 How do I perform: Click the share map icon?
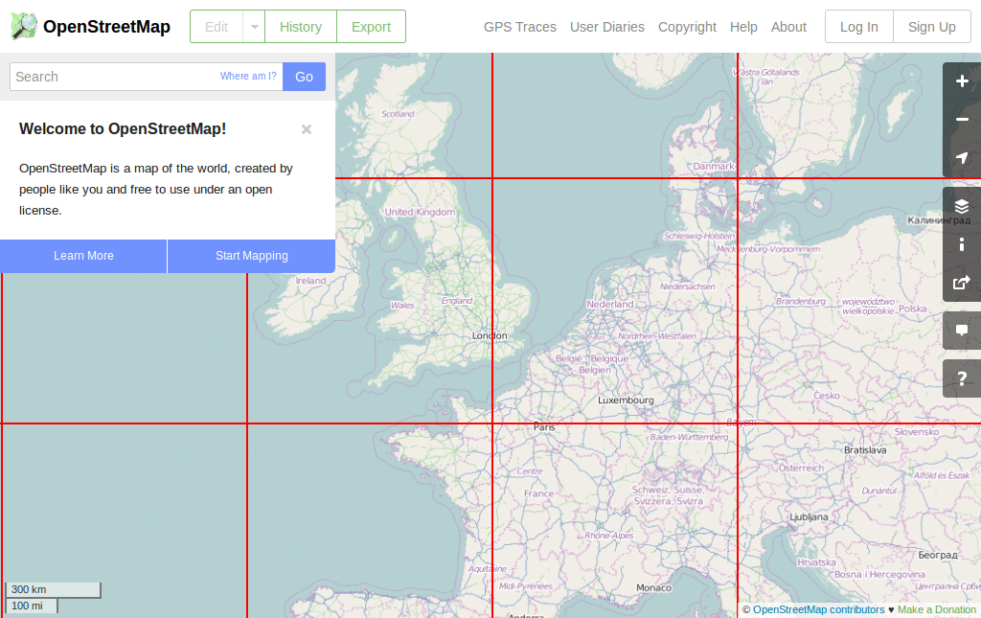point(961,283)
